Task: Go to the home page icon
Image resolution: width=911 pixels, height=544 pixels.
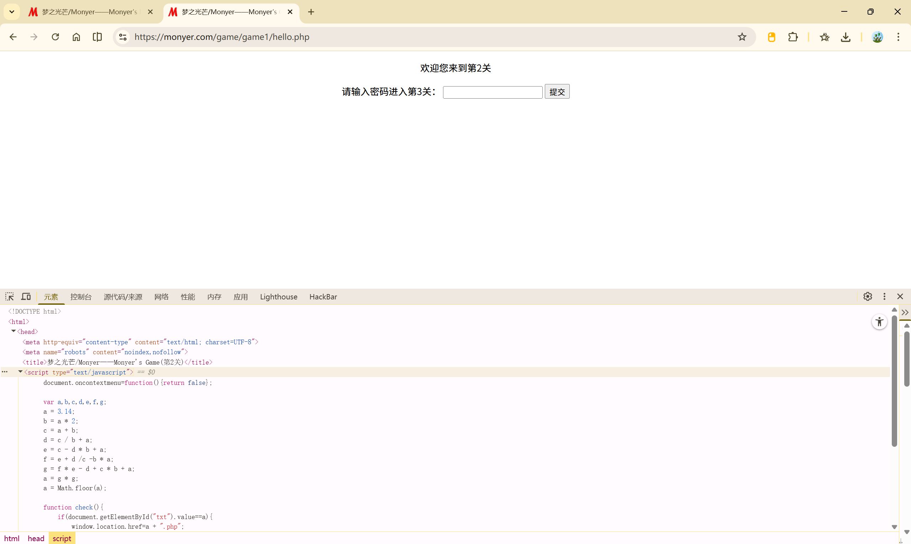Action: tap(76, 37)
